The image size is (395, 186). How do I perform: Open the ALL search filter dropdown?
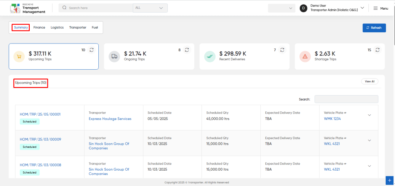tap(150, 8)
